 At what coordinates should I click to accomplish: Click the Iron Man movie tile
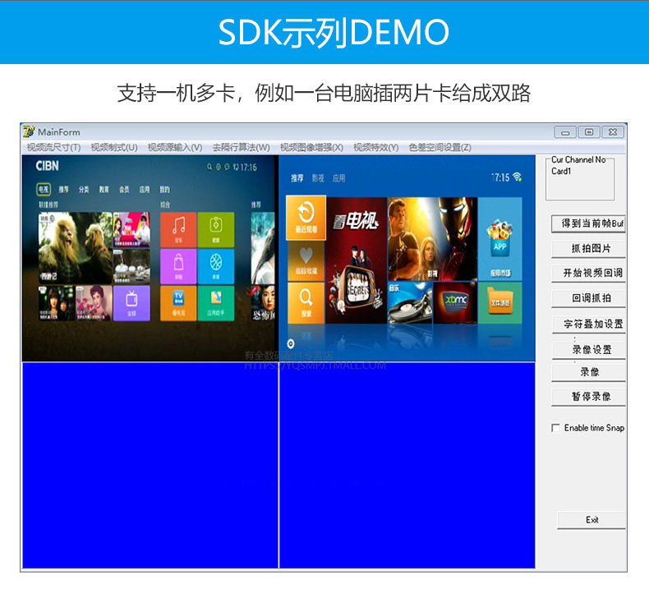point(432,239)
